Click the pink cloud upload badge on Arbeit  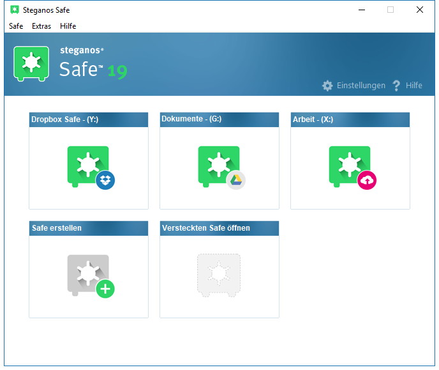(x=367, y=180)
